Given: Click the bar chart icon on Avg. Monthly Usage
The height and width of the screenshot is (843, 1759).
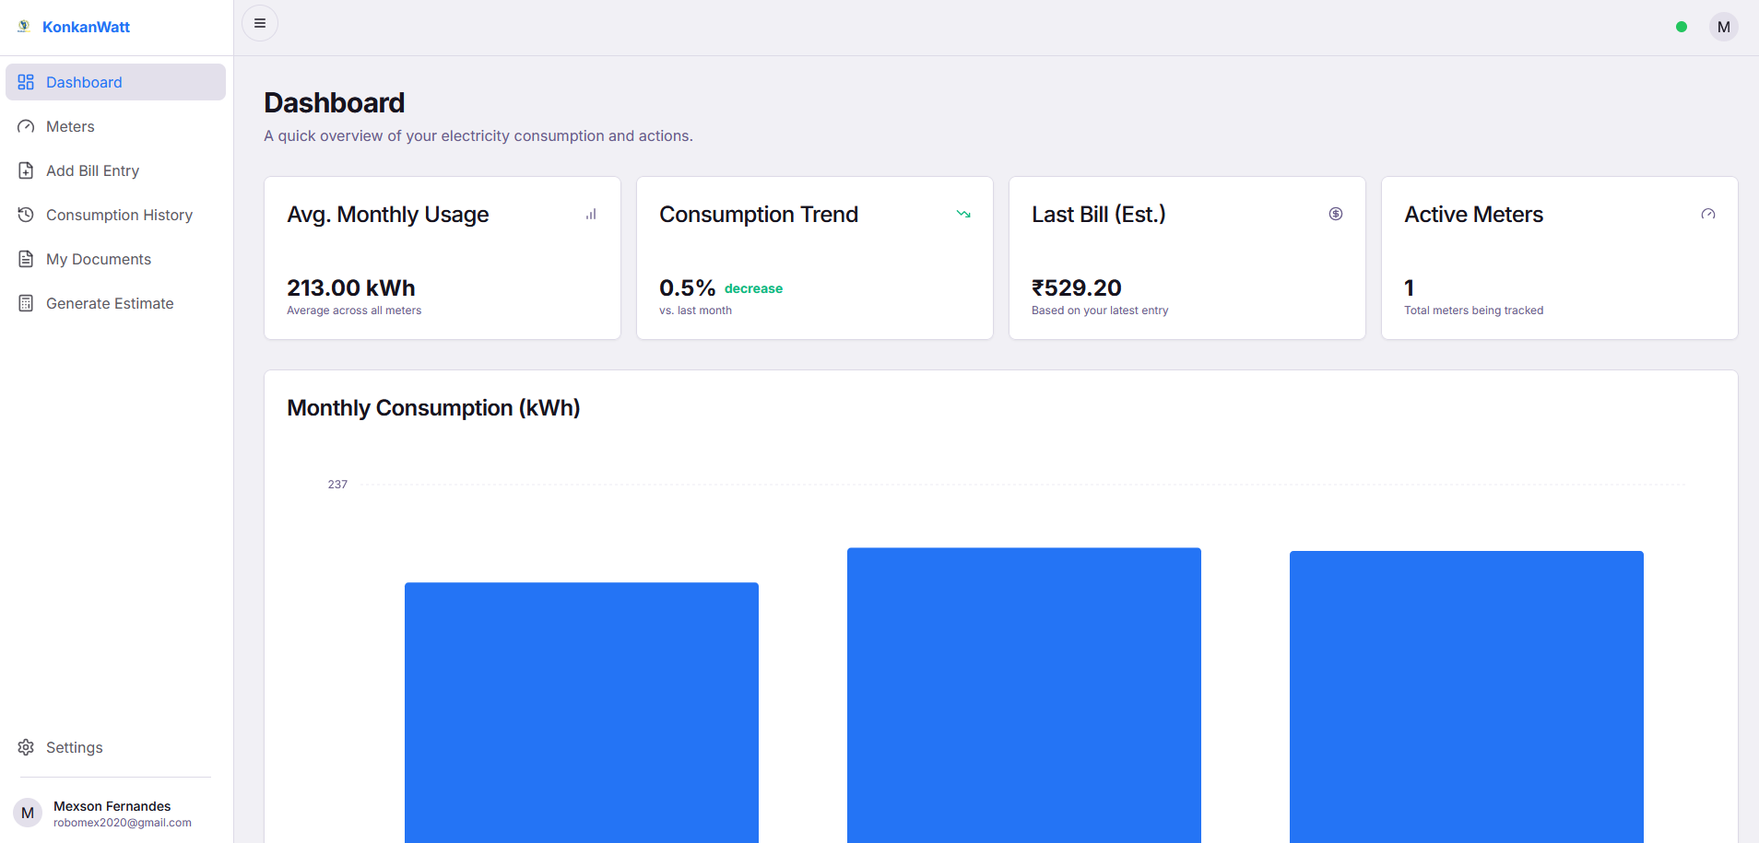Looking at the screenshot, I should (591, 214).
